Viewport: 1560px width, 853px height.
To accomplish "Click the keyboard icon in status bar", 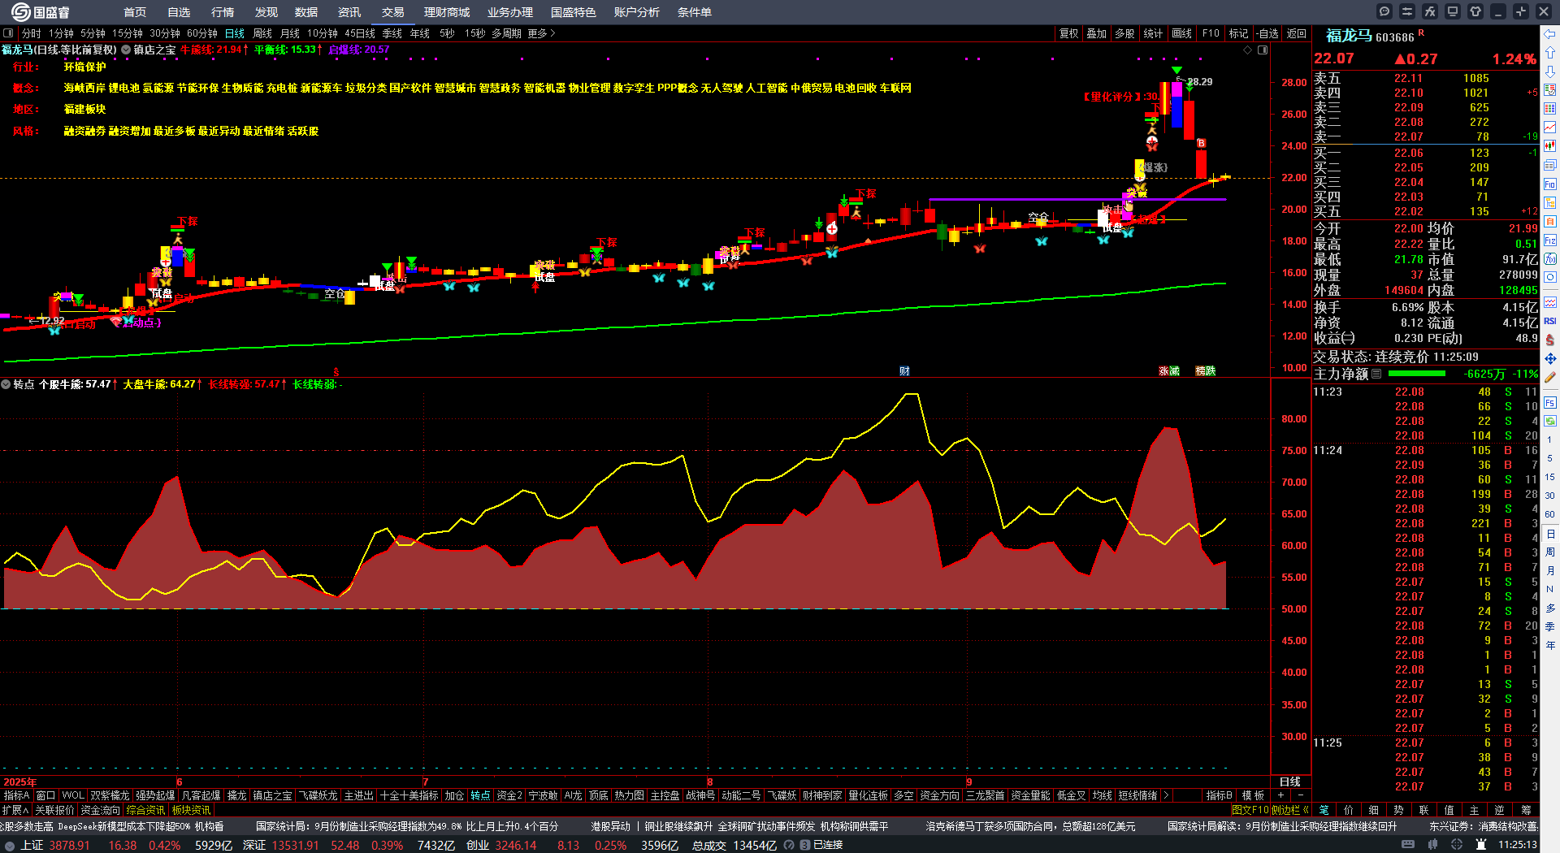I will (1408, 845).
